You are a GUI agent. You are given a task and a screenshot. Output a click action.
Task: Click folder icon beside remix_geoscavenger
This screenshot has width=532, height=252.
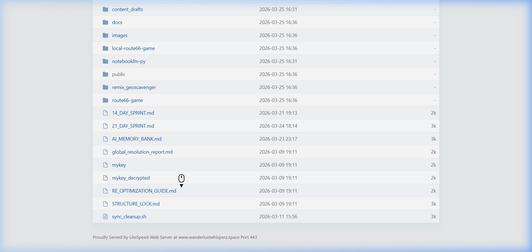(x=105, y=87)
